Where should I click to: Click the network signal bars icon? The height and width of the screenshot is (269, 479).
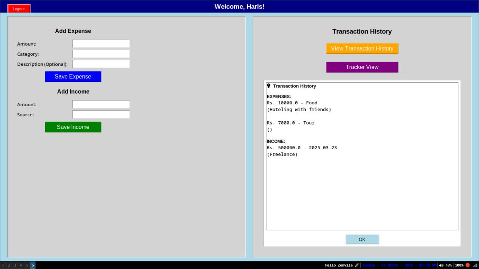pyautogui.click(x=475, y=265)
